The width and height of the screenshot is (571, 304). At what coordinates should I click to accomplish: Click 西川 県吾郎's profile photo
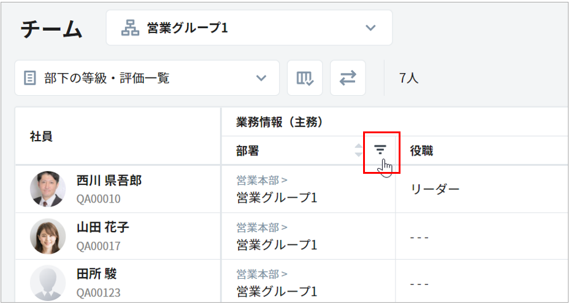click(48, 189)
